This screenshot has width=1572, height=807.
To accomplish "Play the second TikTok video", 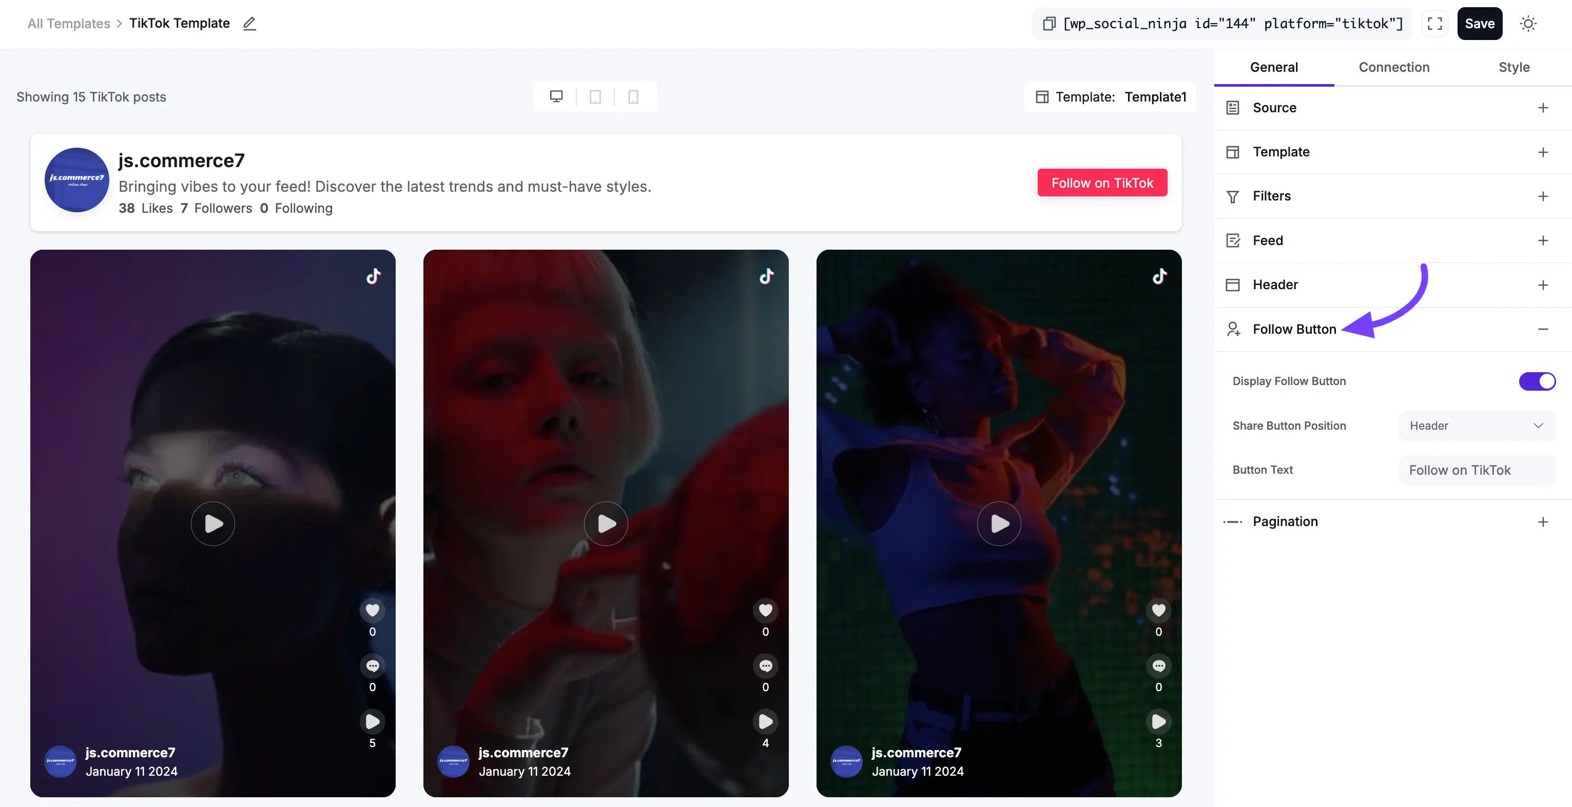I will (x=606, y=523).
